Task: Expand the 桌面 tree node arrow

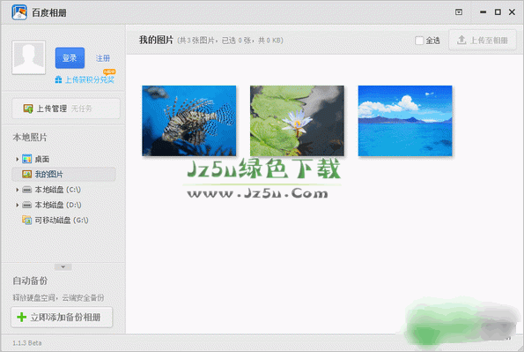Action: click(x=17, y=159)
